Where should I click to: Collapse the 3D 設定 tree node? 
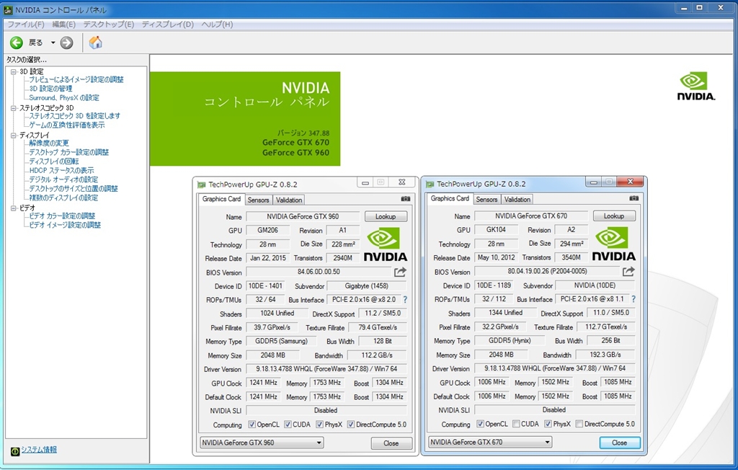[x=14, y=71]
